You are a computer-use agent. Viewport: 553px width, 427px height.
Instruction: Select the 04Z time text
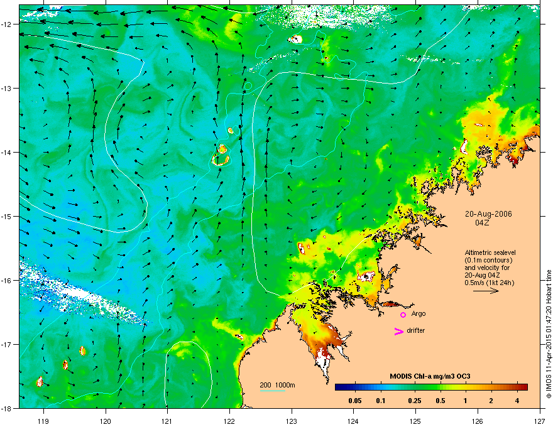click(x=482, y=223)
